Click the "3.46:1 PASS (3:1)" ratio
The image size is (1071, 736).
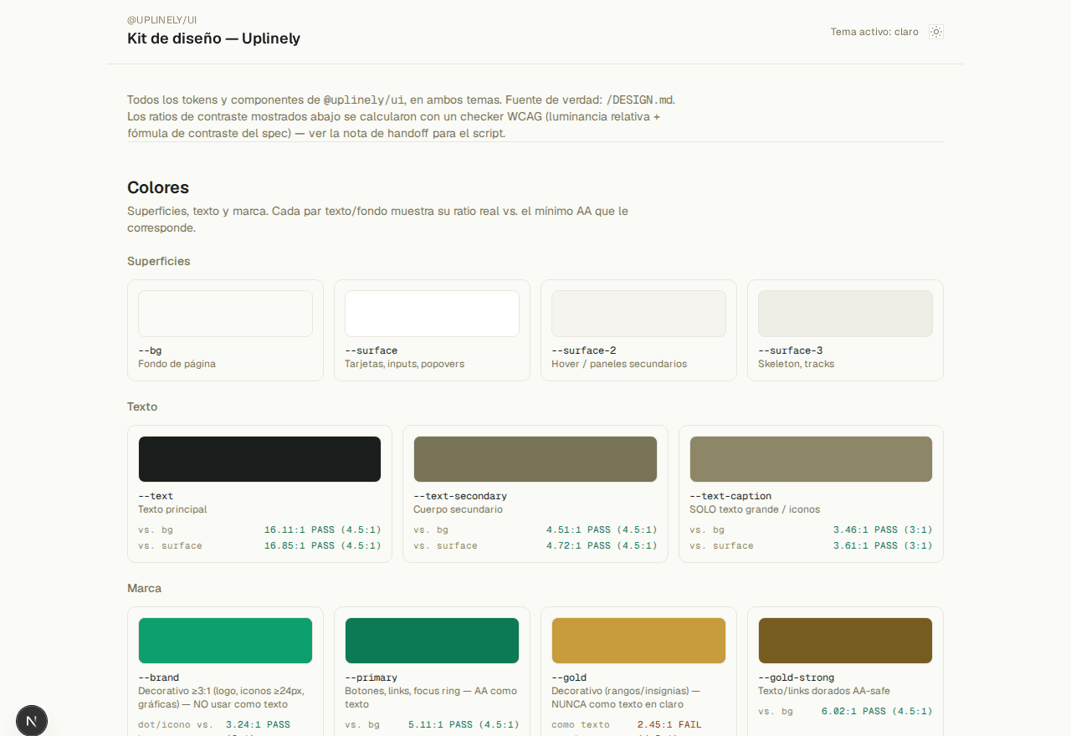[x=883, y=529]
